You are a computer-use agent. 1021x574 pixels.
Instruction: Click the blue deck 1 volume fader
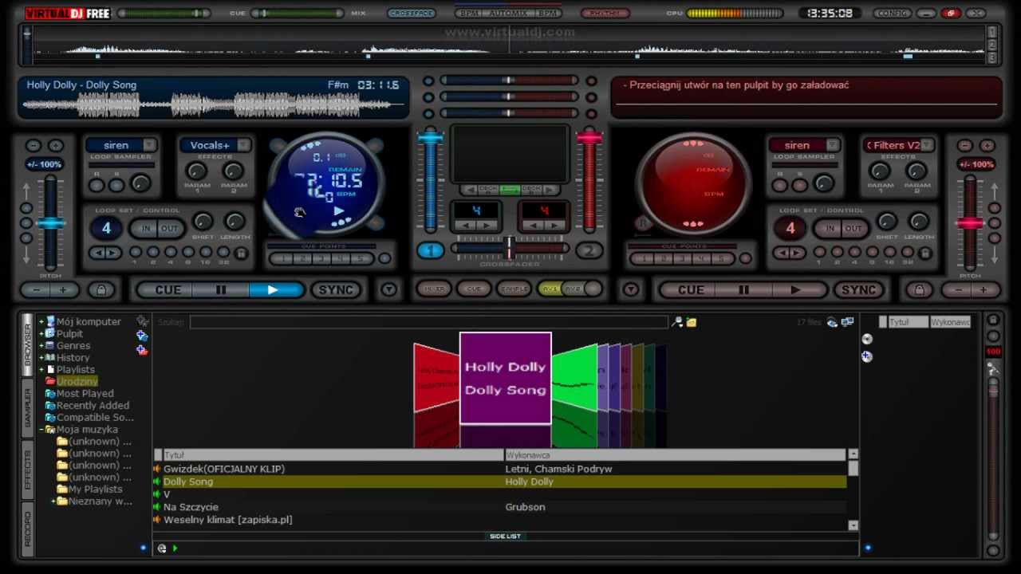[430, 137]
